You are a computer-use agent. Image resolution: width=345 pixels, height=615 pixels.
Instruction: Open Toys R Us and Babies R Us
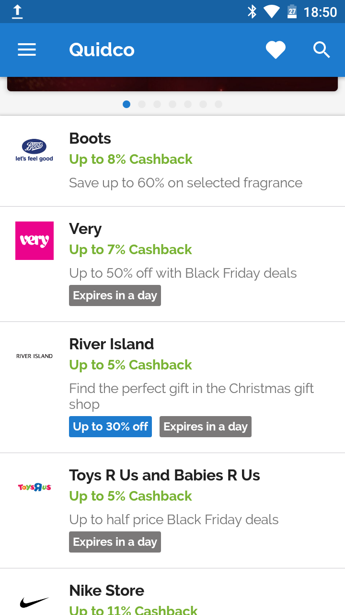(164, 476)
